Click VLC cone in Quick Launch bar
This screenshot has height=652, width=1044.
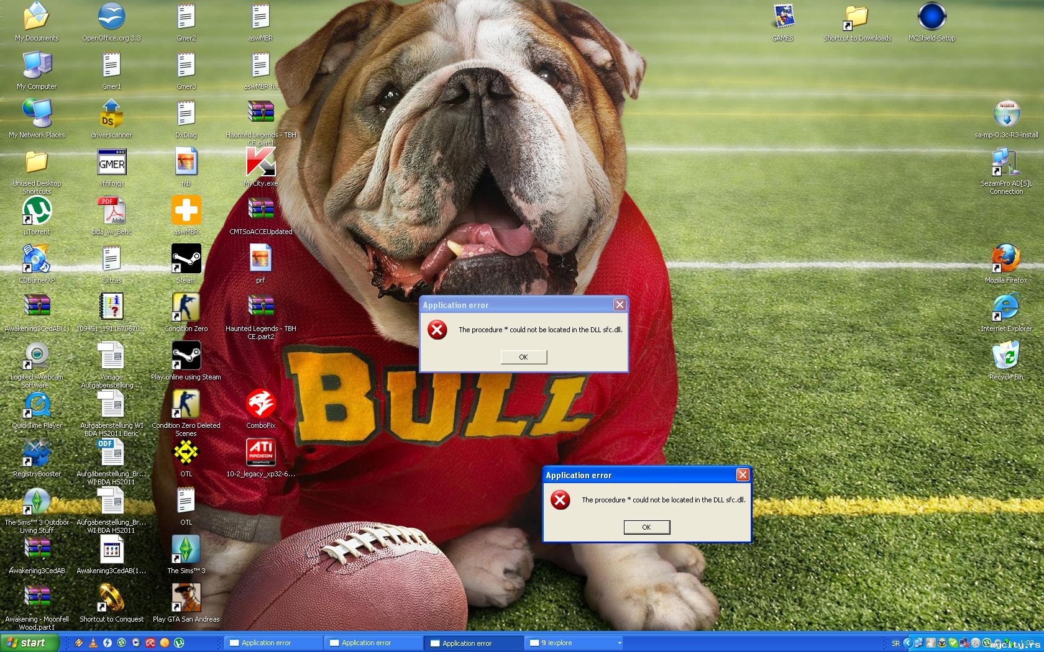(93, 643)
